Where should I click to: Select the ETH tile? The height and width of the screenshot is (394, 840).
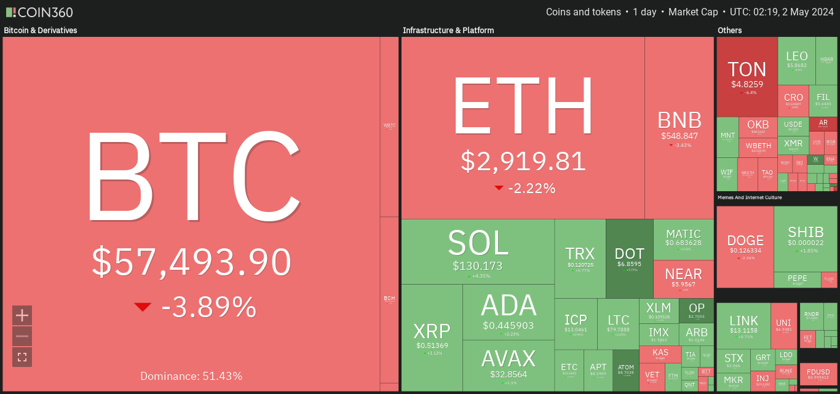[x=523, y=127]
